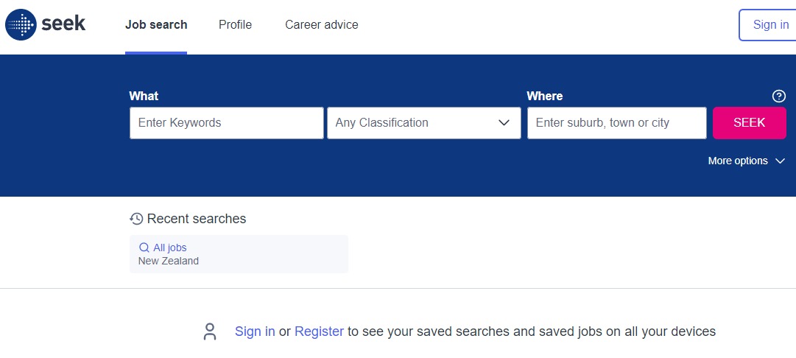Focus the Enter Keywords field
This screenshot has width=796, height=358.
[227, 123]
